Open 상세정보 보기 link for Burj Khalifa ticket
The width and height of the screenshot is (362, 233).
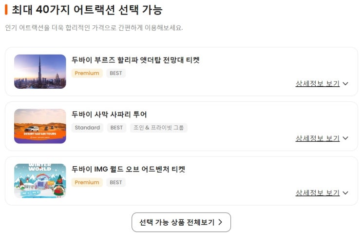click(x=317, y=83)
